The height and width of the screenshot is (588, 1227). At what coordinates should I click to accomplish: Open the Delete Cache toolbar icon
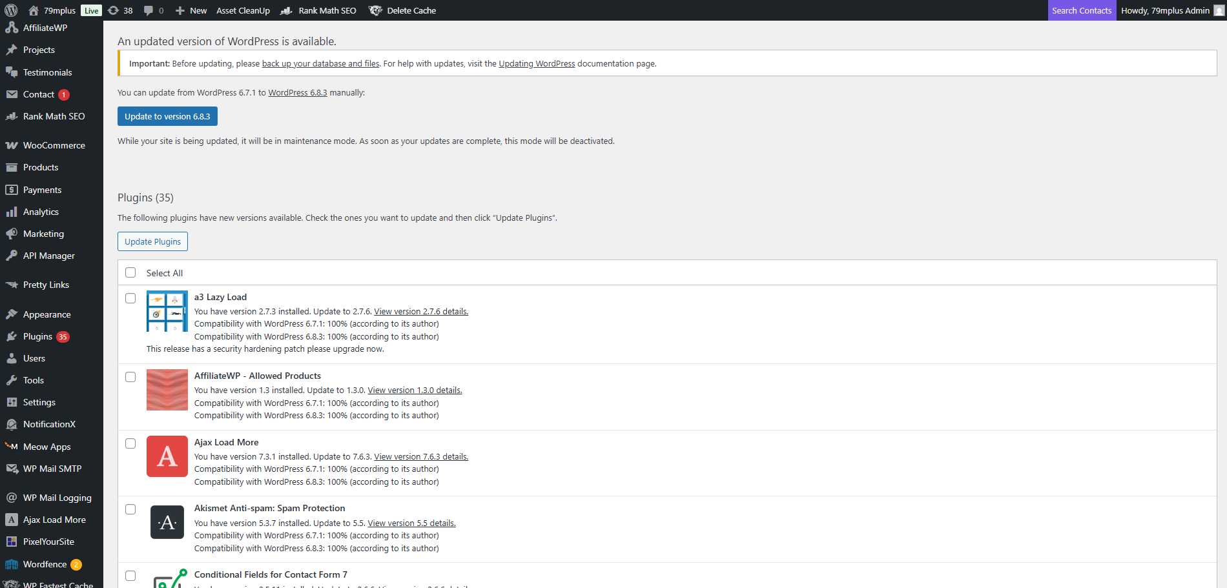point(375,10)
